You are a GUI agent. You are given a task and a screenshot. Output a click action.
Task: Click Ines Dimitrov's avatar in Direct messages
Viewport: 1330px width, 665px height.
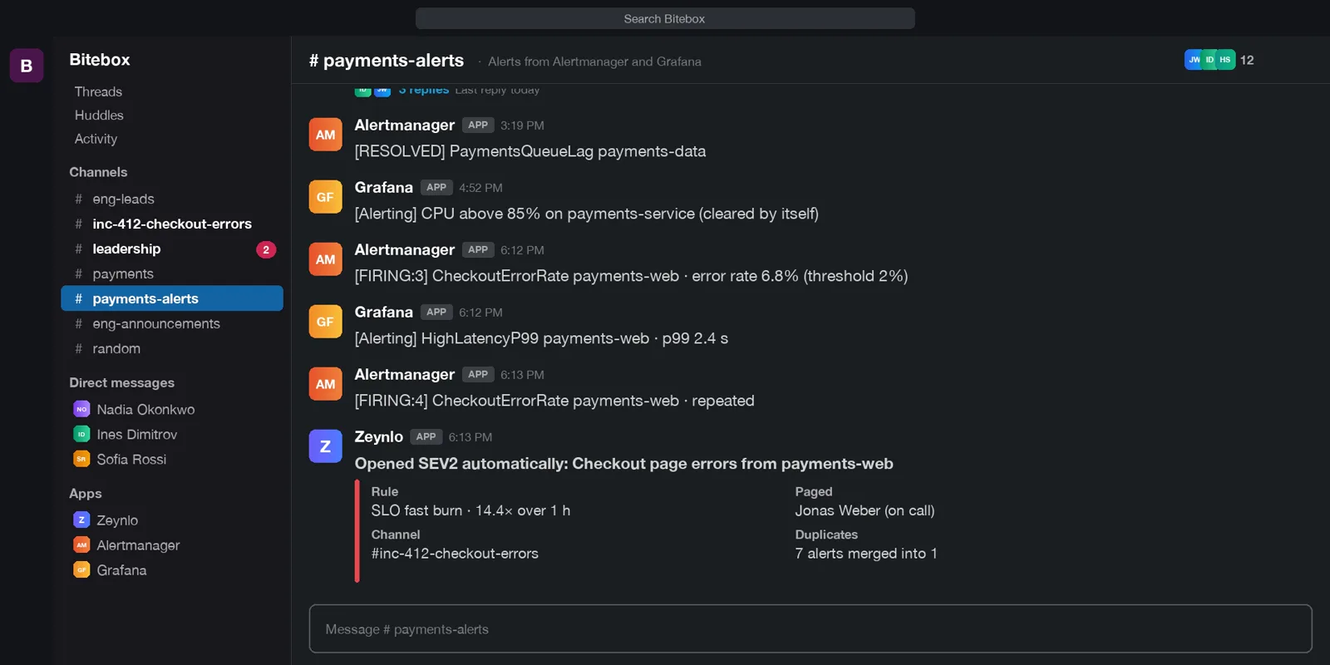click(x=81, y=434)
